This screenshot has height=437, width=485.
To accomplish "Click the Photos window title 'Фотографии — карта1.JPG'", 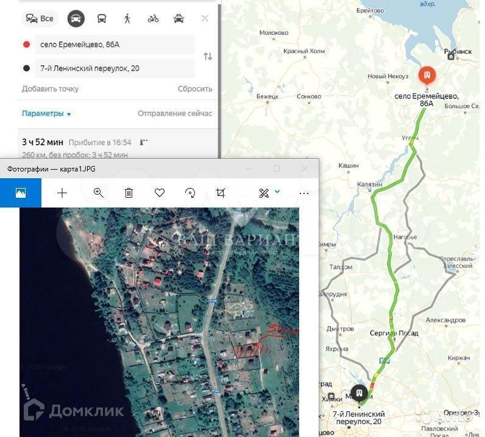I will (x=51, y=169).
